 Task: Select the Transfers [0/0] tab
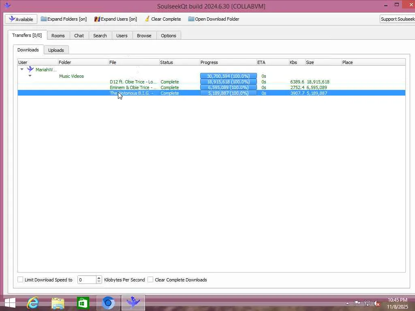[27, 35]
